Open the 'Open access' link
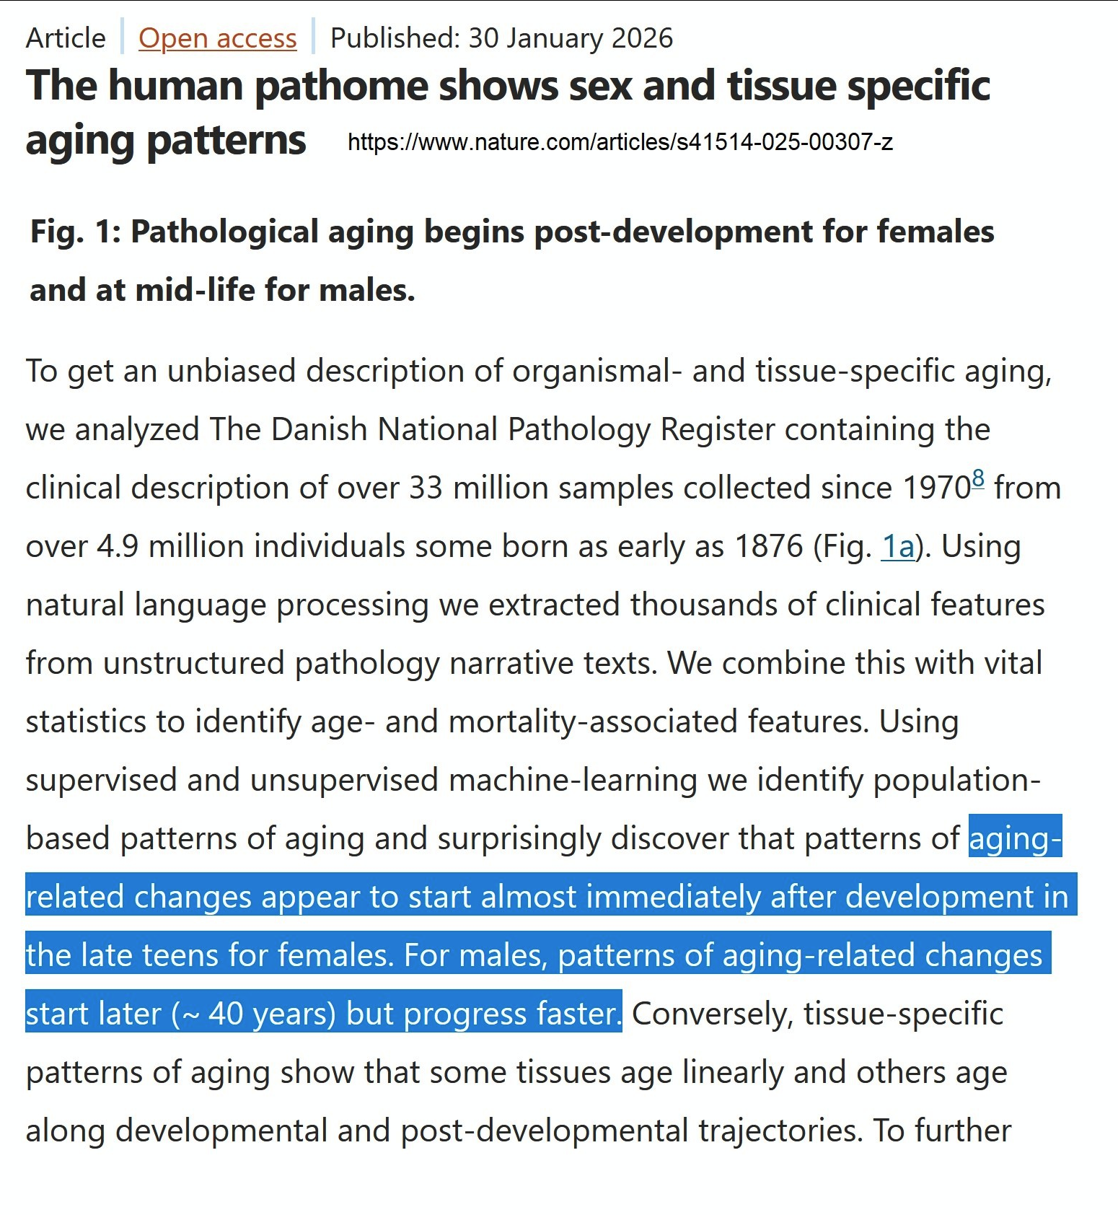Screen dimensions: 1118x1215 [217, 38]
